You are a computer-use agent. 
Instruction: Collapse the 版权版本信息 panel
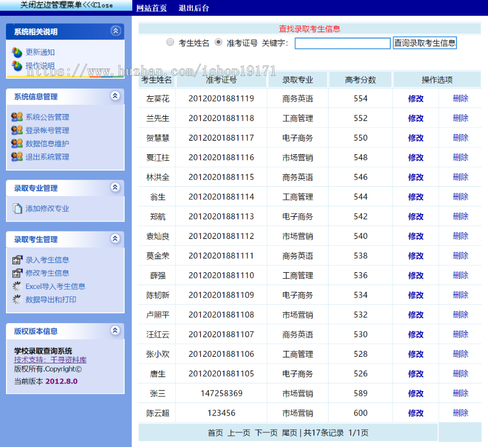pos(115,330)
